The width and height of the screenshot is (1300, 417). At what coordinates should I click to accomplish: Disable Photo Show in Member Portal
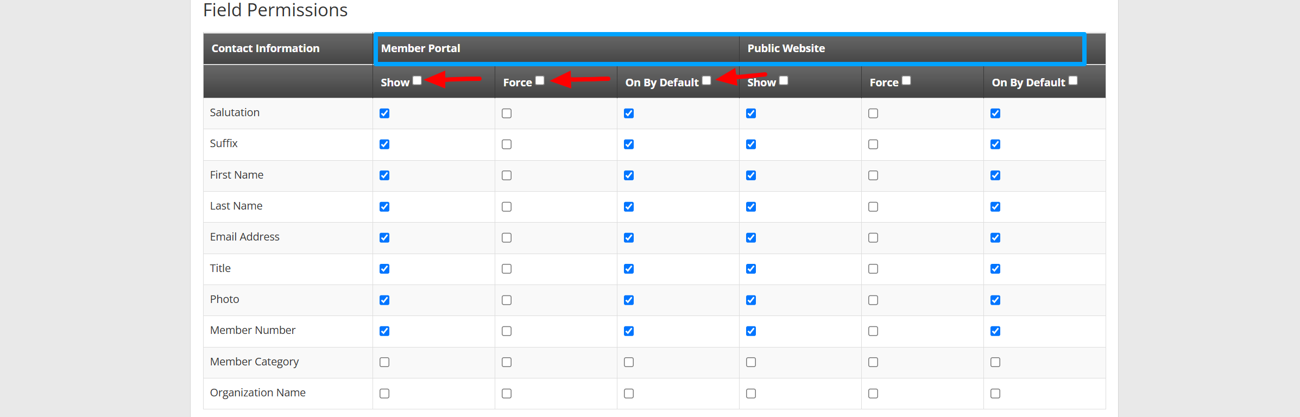384,300
